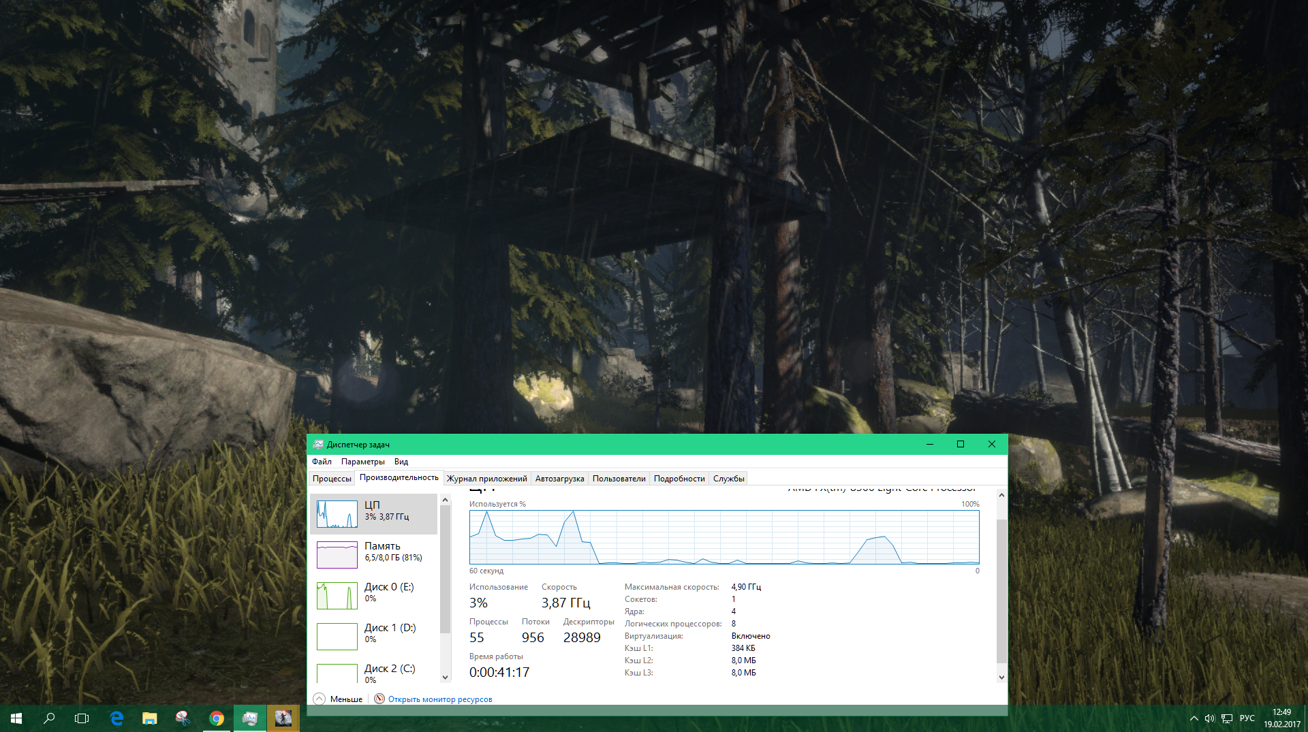The image size is (1308, 732).
Task: Switch to the Подробности tab
Action: pyautogui.click(x=679, y=479)
